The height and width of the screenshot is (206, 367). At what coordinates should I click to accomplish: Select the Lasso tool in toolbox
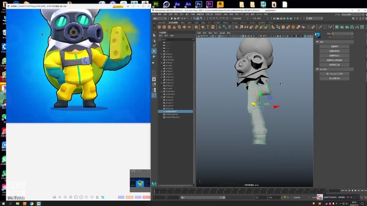point(154,41)
